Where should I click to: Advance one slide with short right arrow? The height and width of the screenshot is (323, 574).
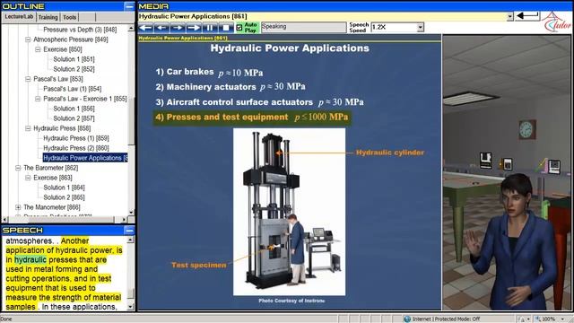click(x=178, y=28)
